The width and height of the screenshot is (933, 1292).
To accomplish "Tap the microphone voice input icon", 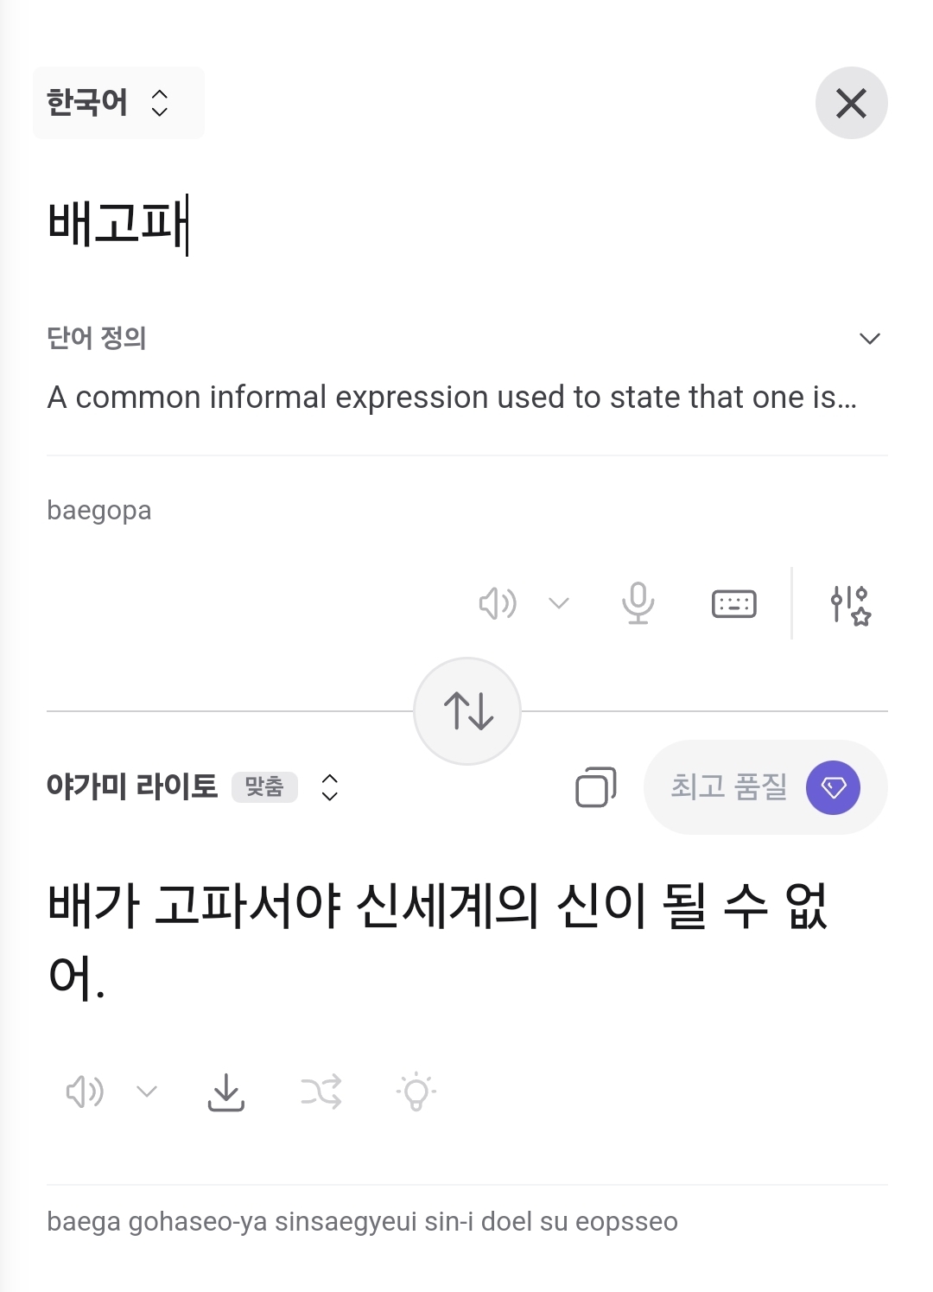I will 638,603.
